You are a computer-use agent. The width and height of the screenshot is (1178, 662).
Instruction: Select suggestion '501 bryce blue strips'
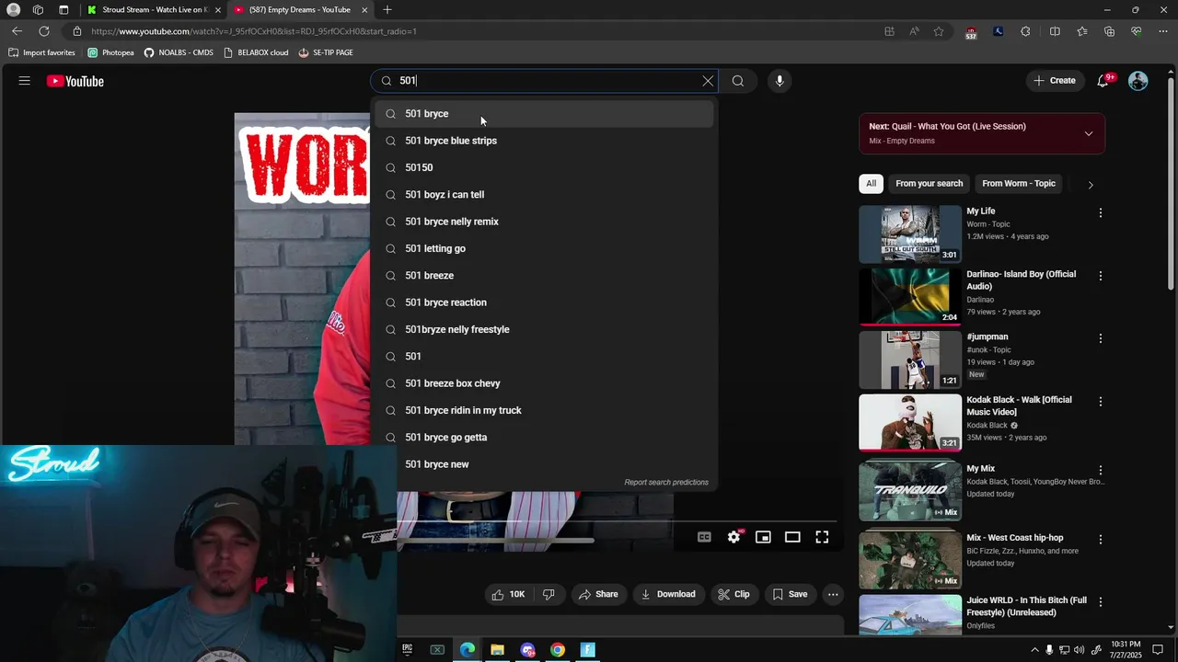(x=544, y=141)
